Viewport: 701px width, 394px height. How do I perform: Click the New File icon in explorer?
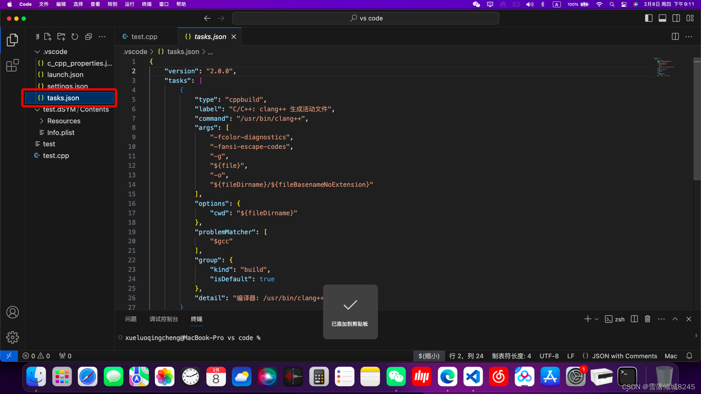pos(48,37)
